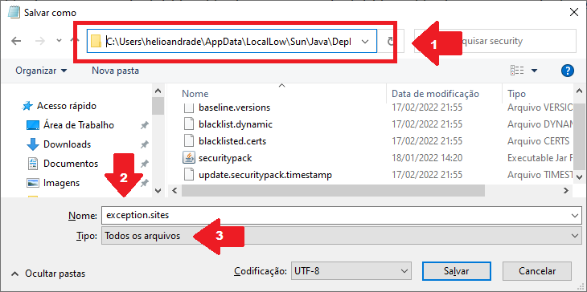Click the Nome filename input field

341,216
